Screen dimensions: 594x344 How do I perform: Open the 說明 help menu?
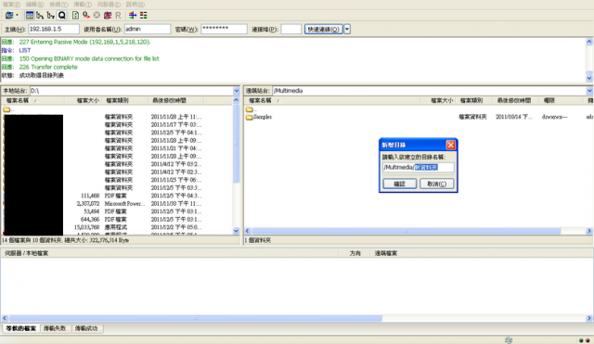click(136, 5)
